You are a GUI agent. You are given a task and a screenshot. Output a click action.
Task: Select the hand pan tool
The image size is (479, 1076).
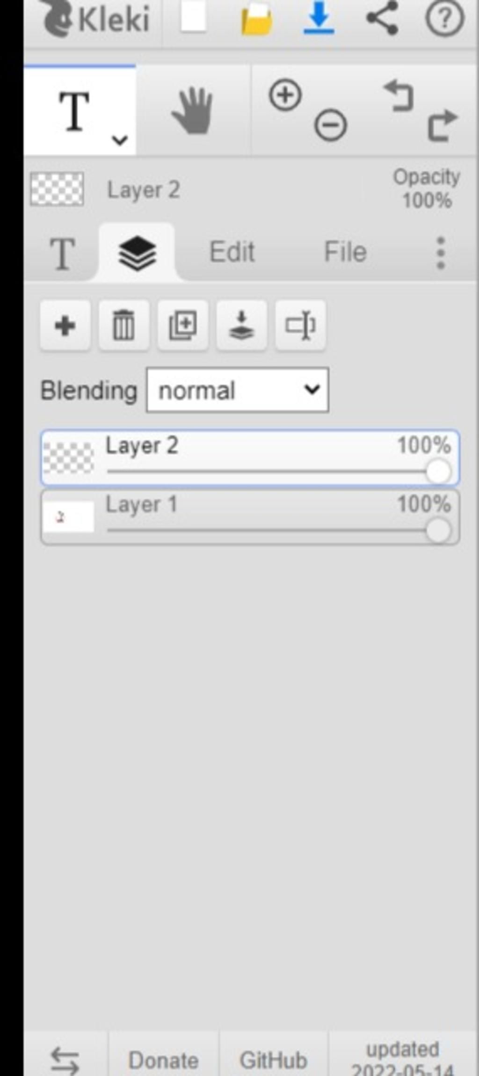tap(192, 111)
